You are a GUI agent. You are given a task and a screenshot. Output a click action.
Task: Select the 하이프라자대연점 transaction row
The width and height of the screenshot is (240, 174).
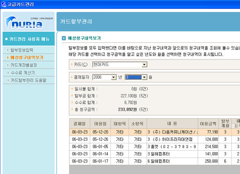pyautogui.click(x=172, y=140)
